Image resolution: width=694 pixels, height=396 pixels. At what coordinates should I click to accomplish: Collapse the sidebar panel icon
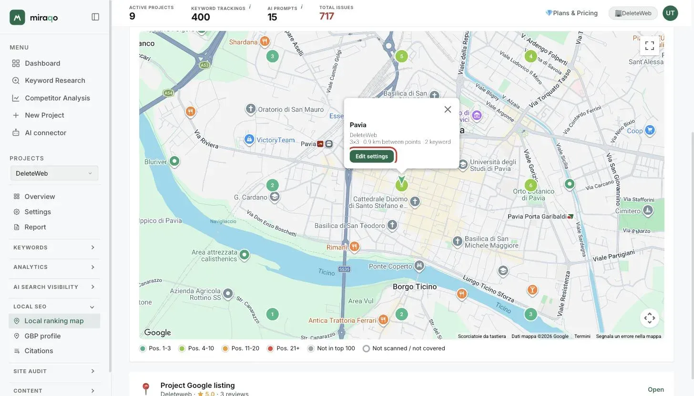coord(95,17)
